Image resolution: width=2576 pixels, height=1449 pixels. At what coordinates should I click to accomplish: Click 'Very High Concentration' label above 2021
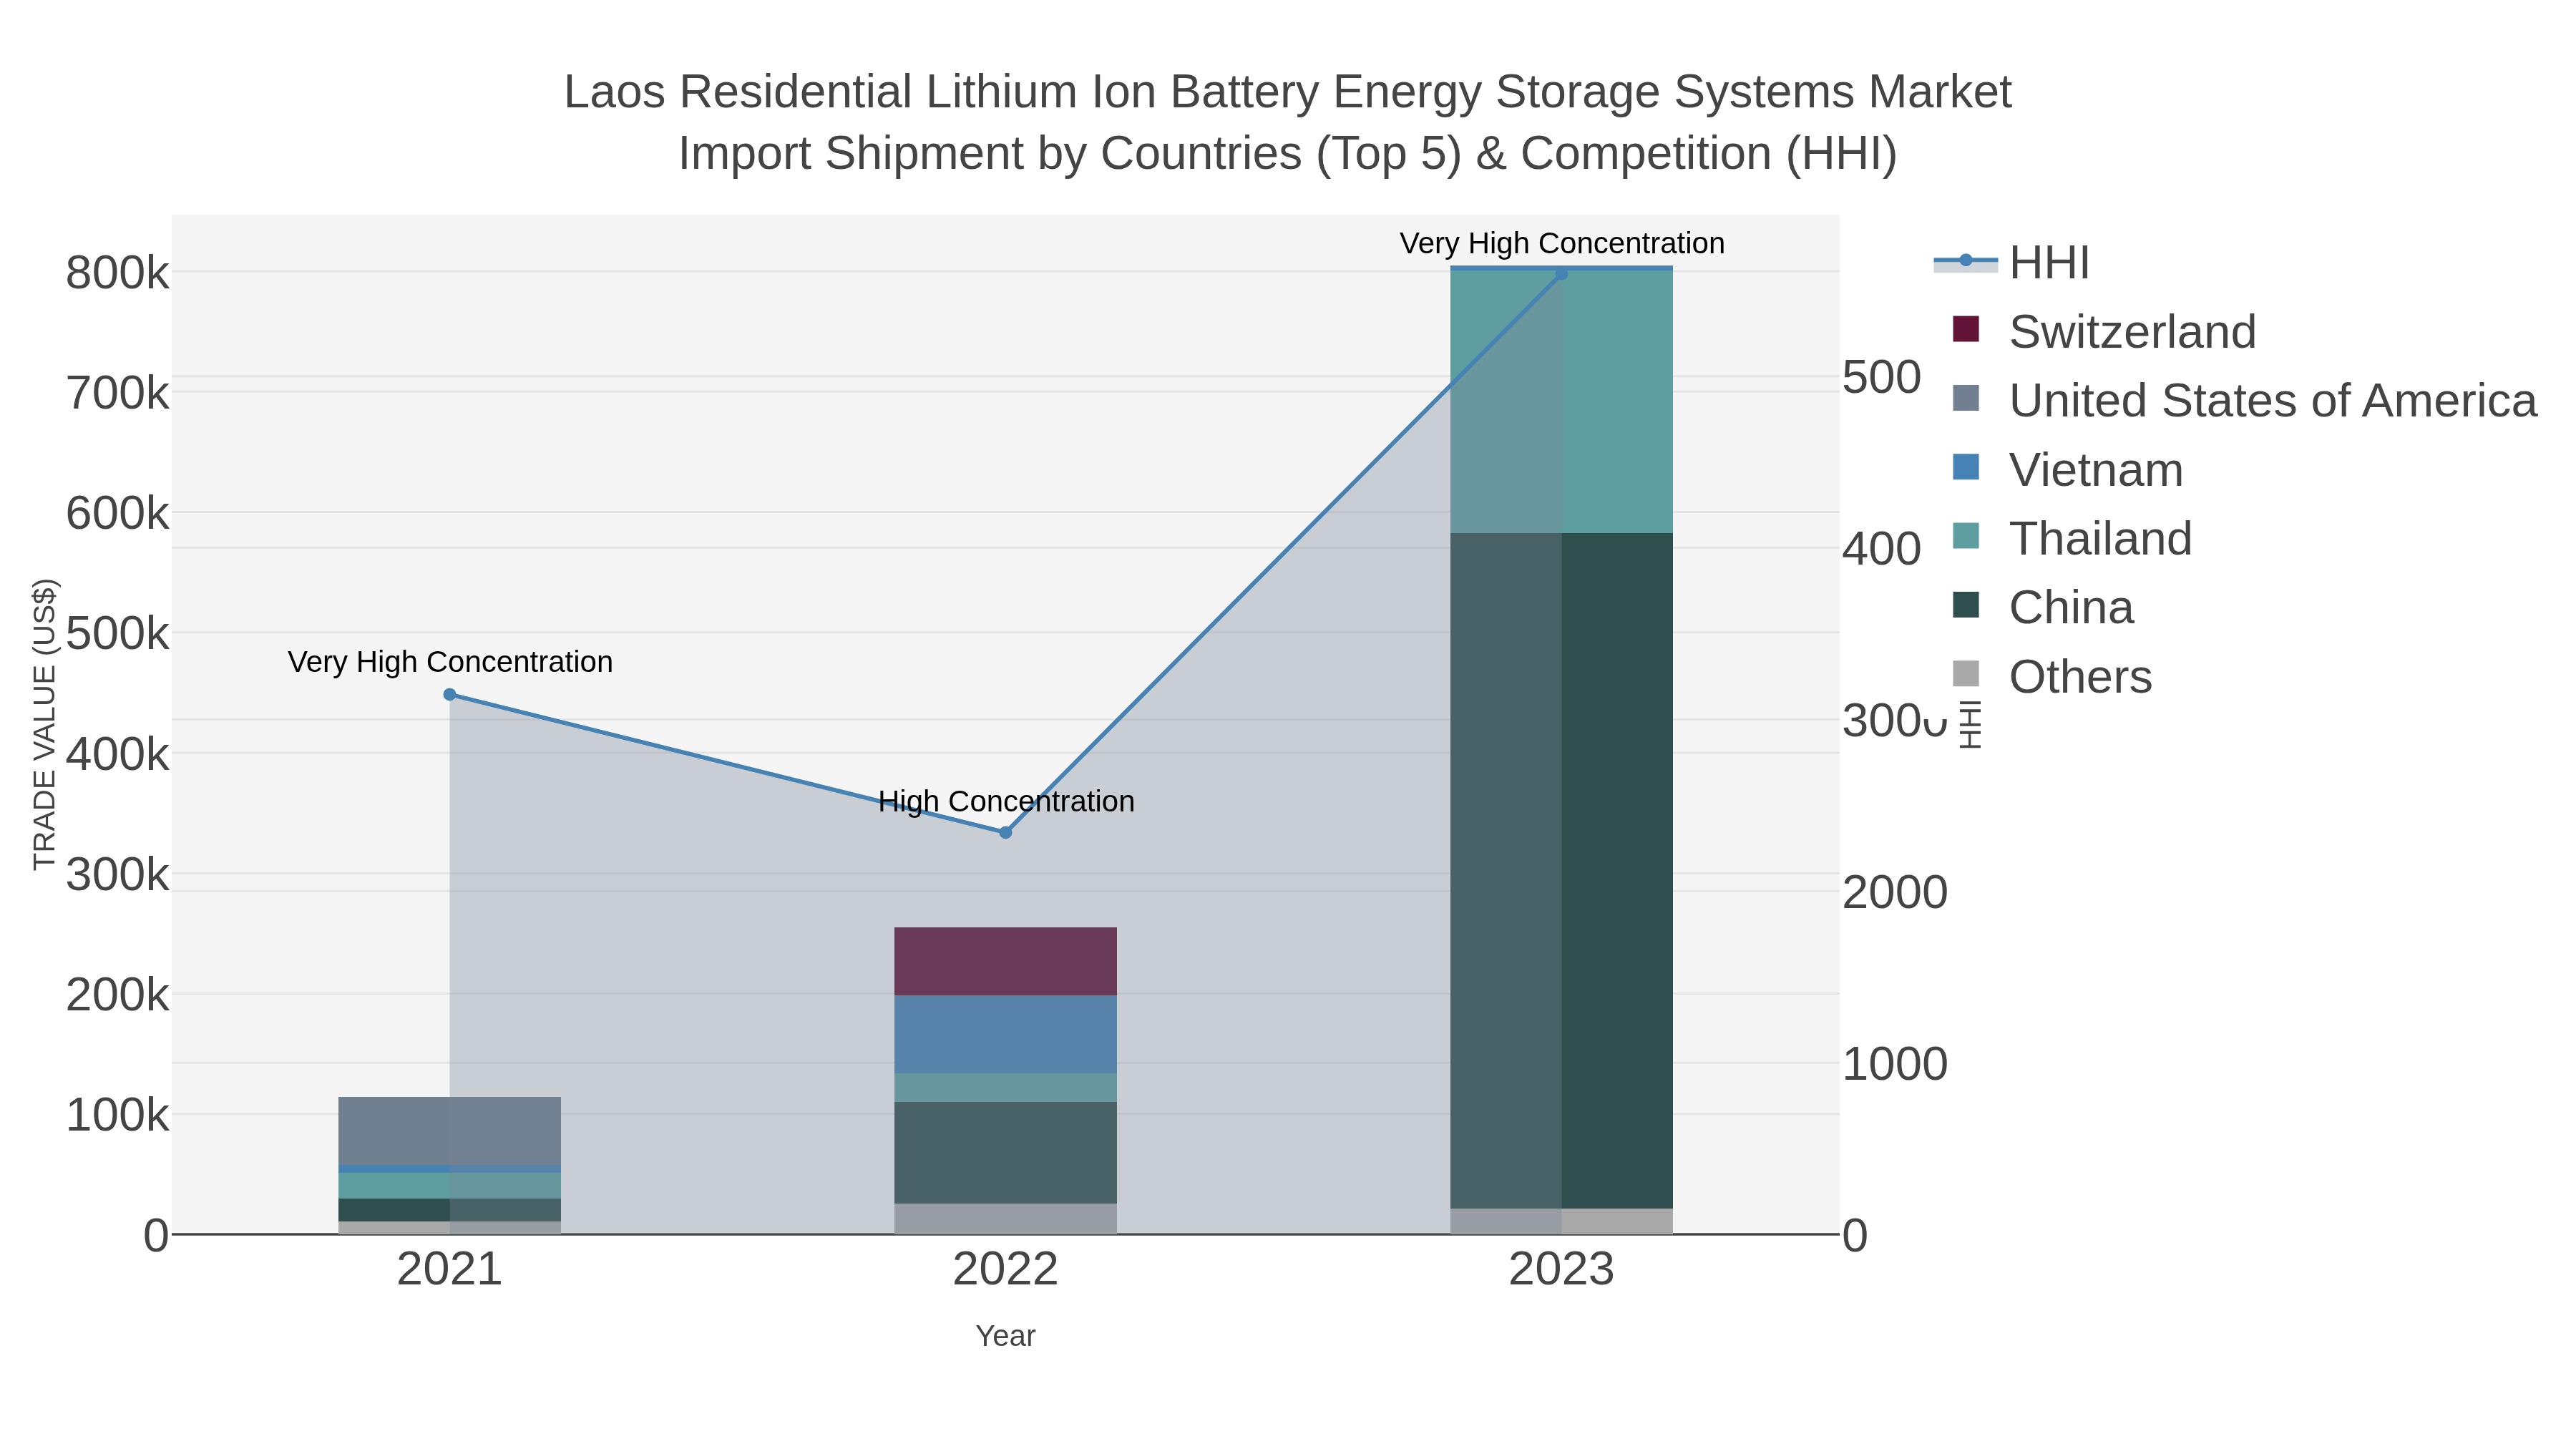[x=450, y=662]
